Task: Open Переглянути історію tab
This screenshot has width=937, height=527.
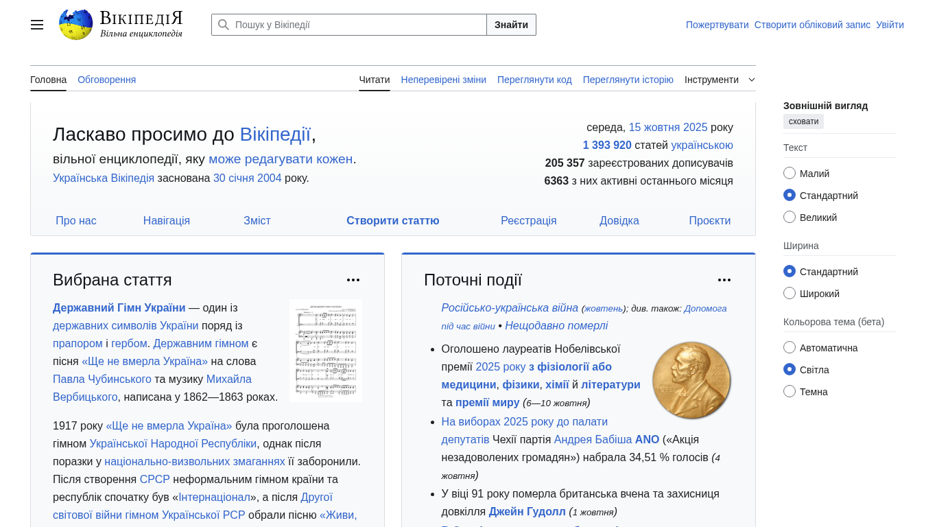Action: click(x=628, y=80)
